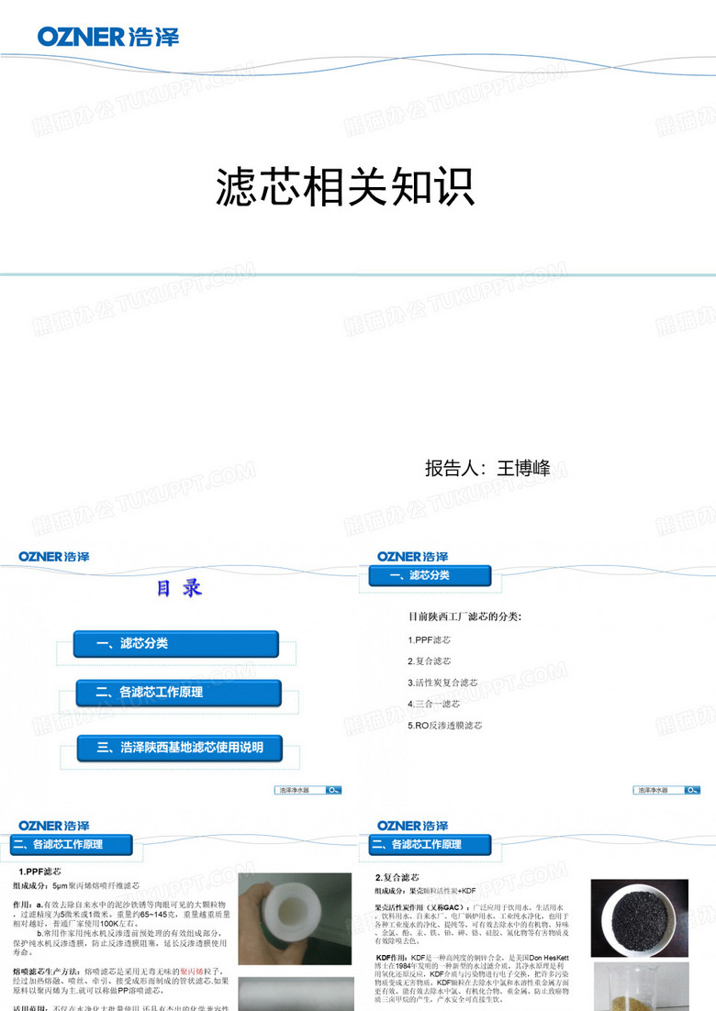
Task: Click the red 聚丙烯 word in the PPF text
Action: (x=192, y=972)
